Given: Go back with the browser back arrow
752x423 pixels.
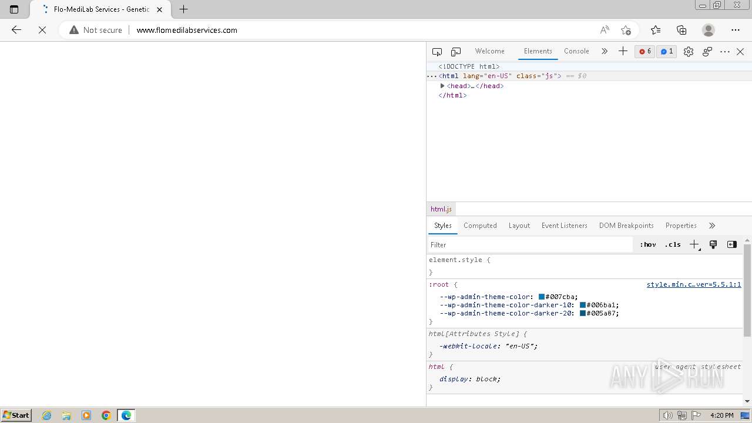Looking at the screenshot, I should (16, 30).
